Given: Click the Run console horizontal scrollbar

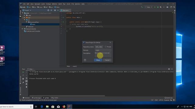Looking at the screenshot, I should [x=67, y=96].
